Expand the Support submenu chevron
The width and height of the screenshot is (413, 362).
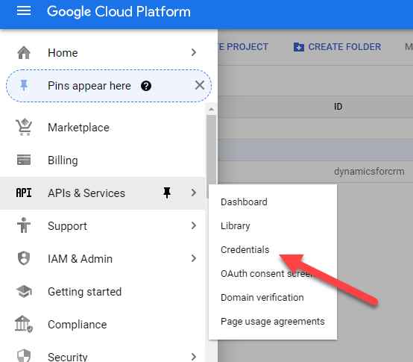tap(194, 225)
